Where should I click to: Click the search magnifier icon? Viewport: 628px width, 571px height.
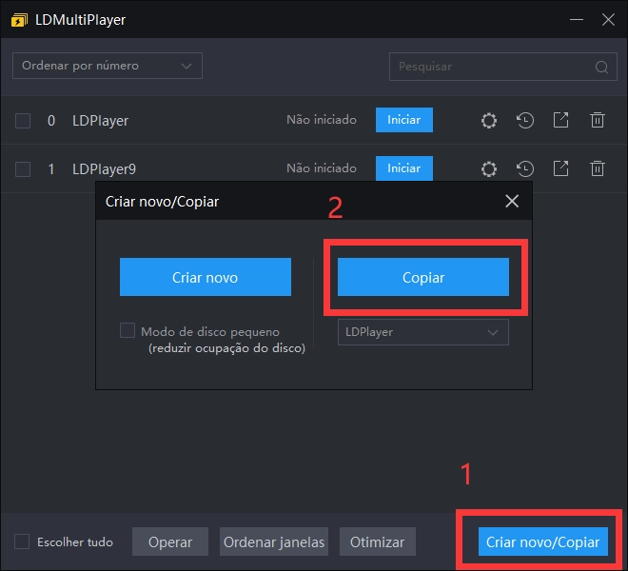601,67
